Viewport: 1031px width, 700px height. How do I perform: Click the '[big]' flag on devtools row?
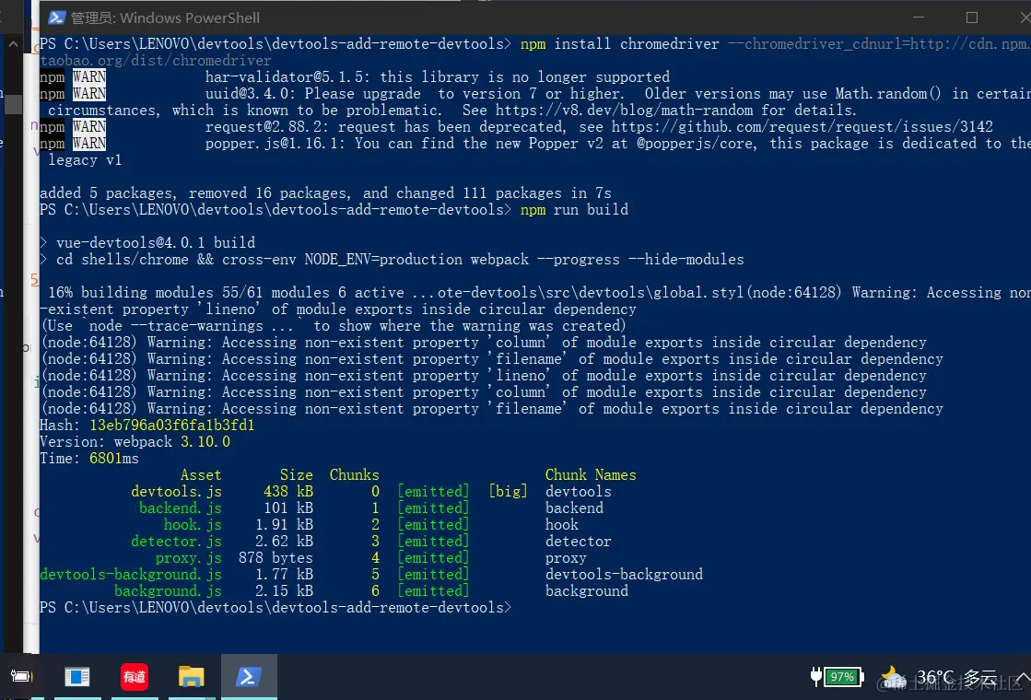508,492
